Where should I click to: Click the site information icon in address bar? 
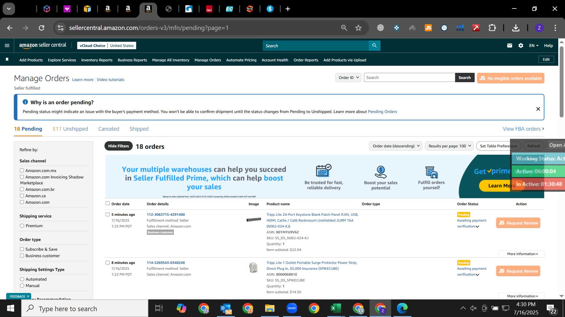[x=61, y=28]
